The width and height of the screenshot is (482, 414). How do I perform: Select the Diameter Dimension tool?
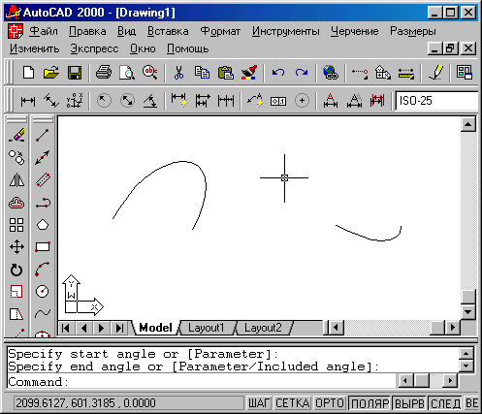coord(127,101)
